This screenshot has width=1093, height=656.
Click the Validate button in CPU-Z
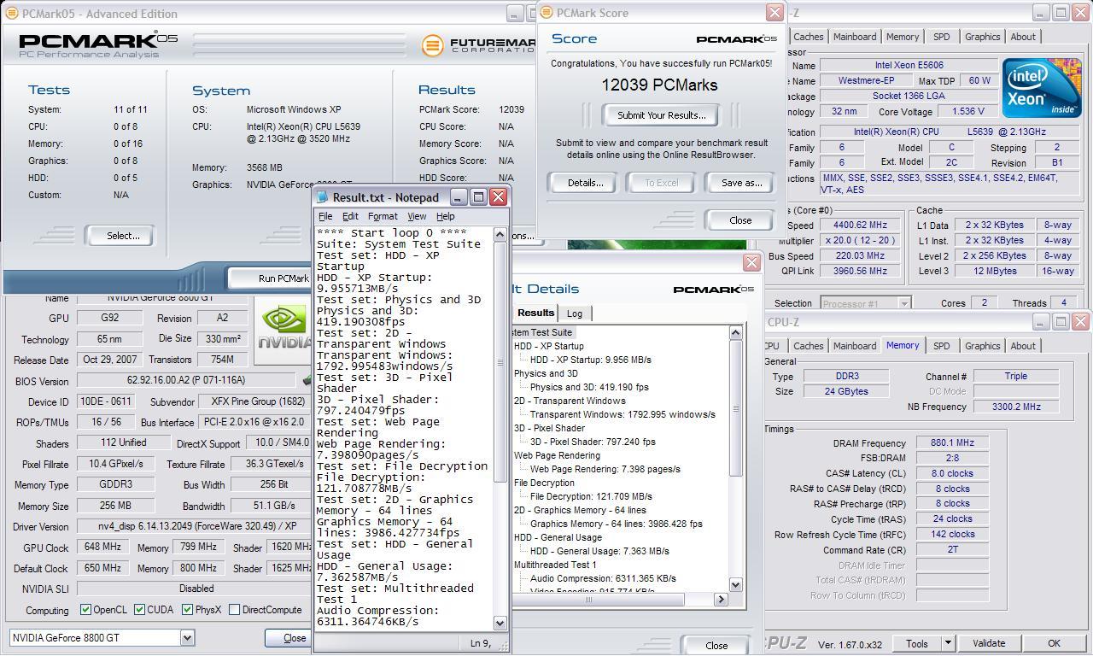[989, 643]
